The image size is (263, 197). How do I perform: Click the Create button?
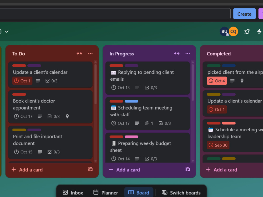pyautogui.click(x=244, y=14)
